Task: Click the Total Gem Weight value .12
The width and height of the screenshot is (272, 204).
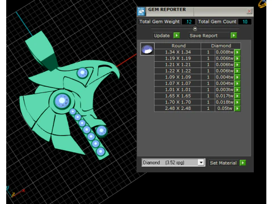Action: (189, 22)
